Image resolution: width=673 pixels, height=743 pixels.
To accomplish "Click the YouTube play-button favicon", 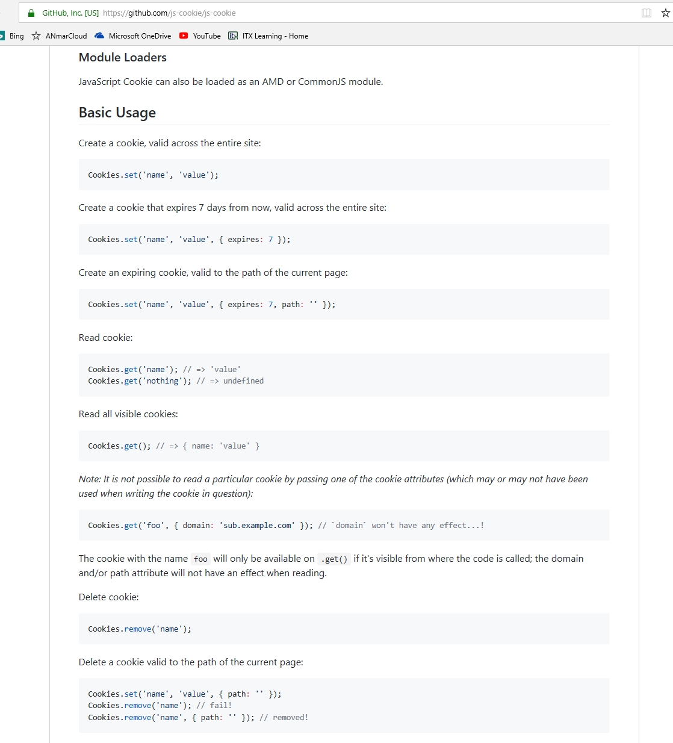I will click(183, 36).
